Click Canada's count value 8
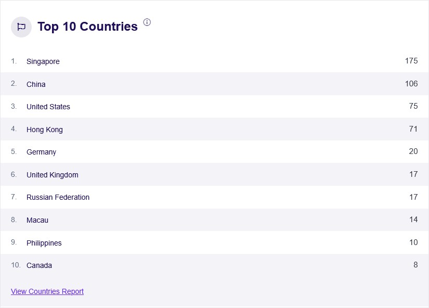429x308 pixels. (x=415, y=265)
